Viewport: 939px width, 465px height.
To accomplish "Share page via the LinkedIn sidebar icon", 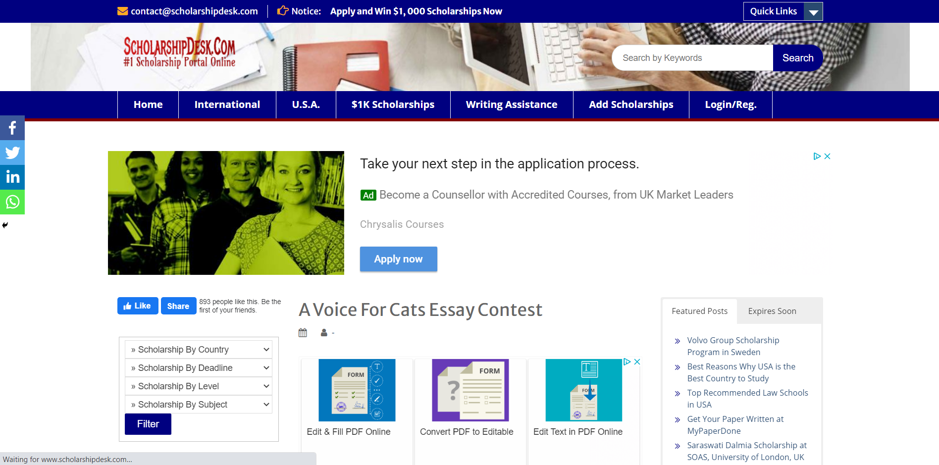I will click(x=12, y=177).
